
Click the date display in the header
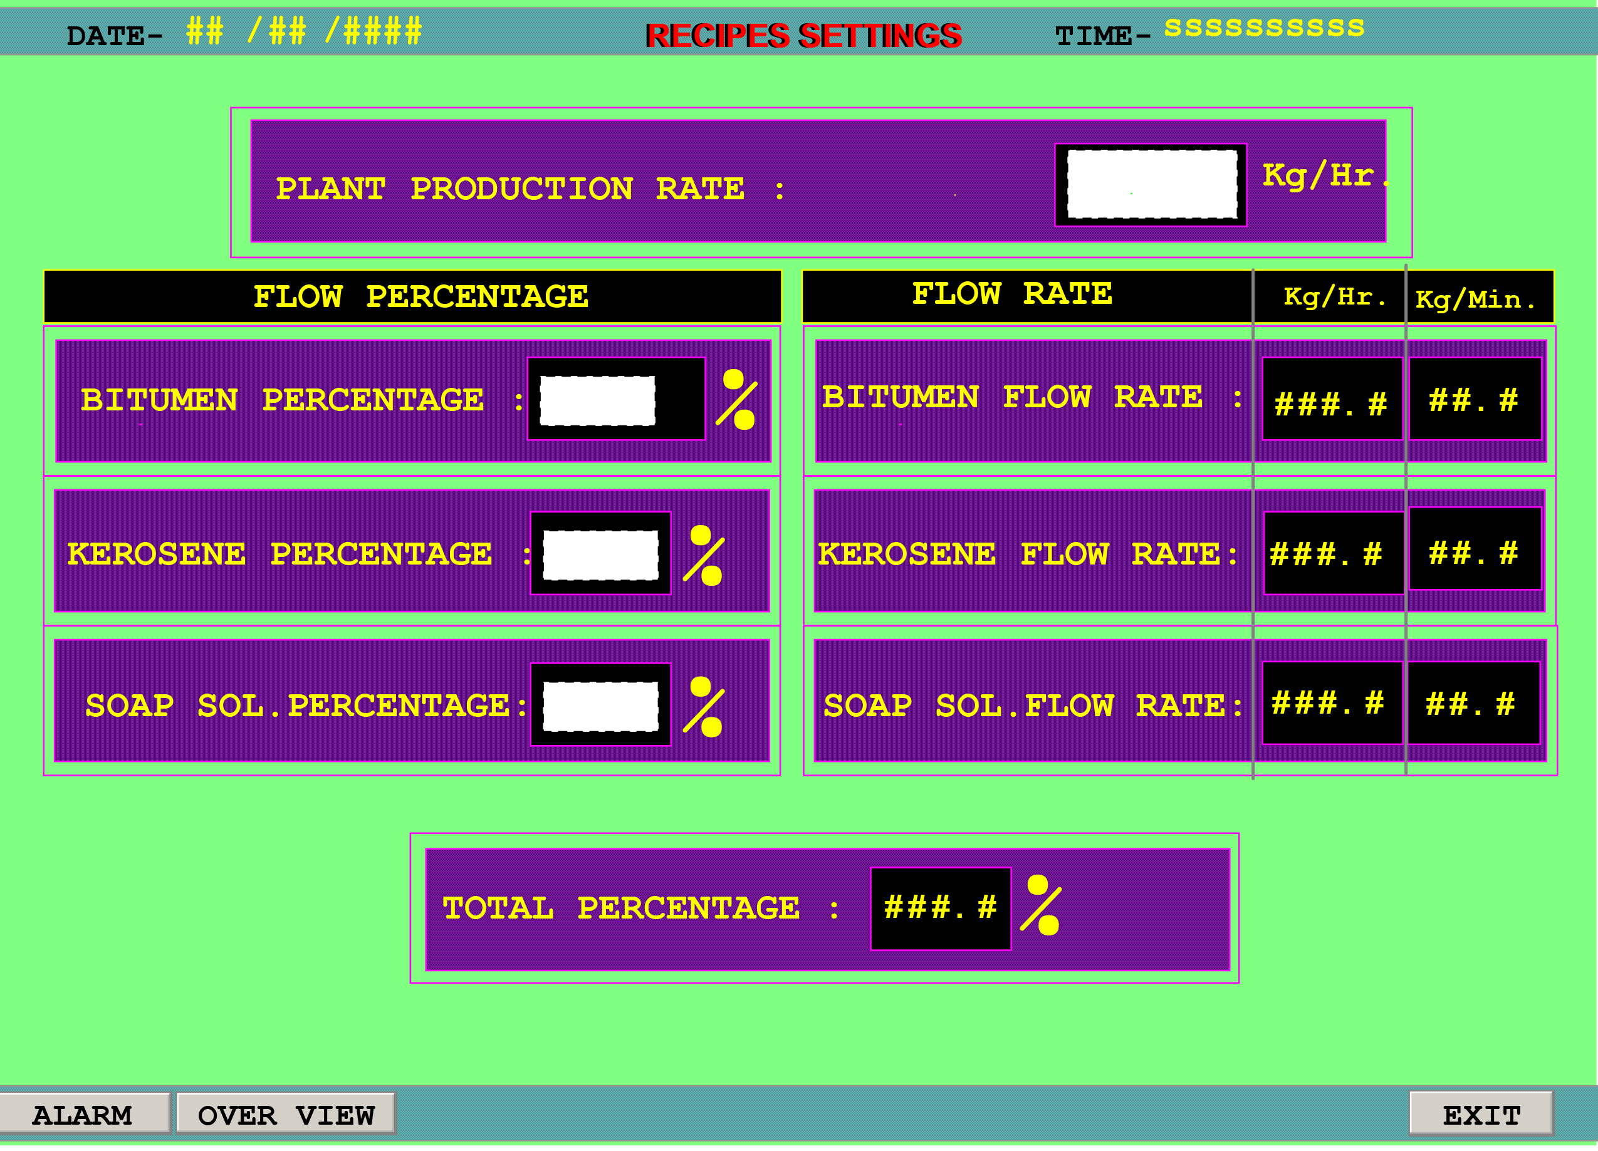point(304,32)
